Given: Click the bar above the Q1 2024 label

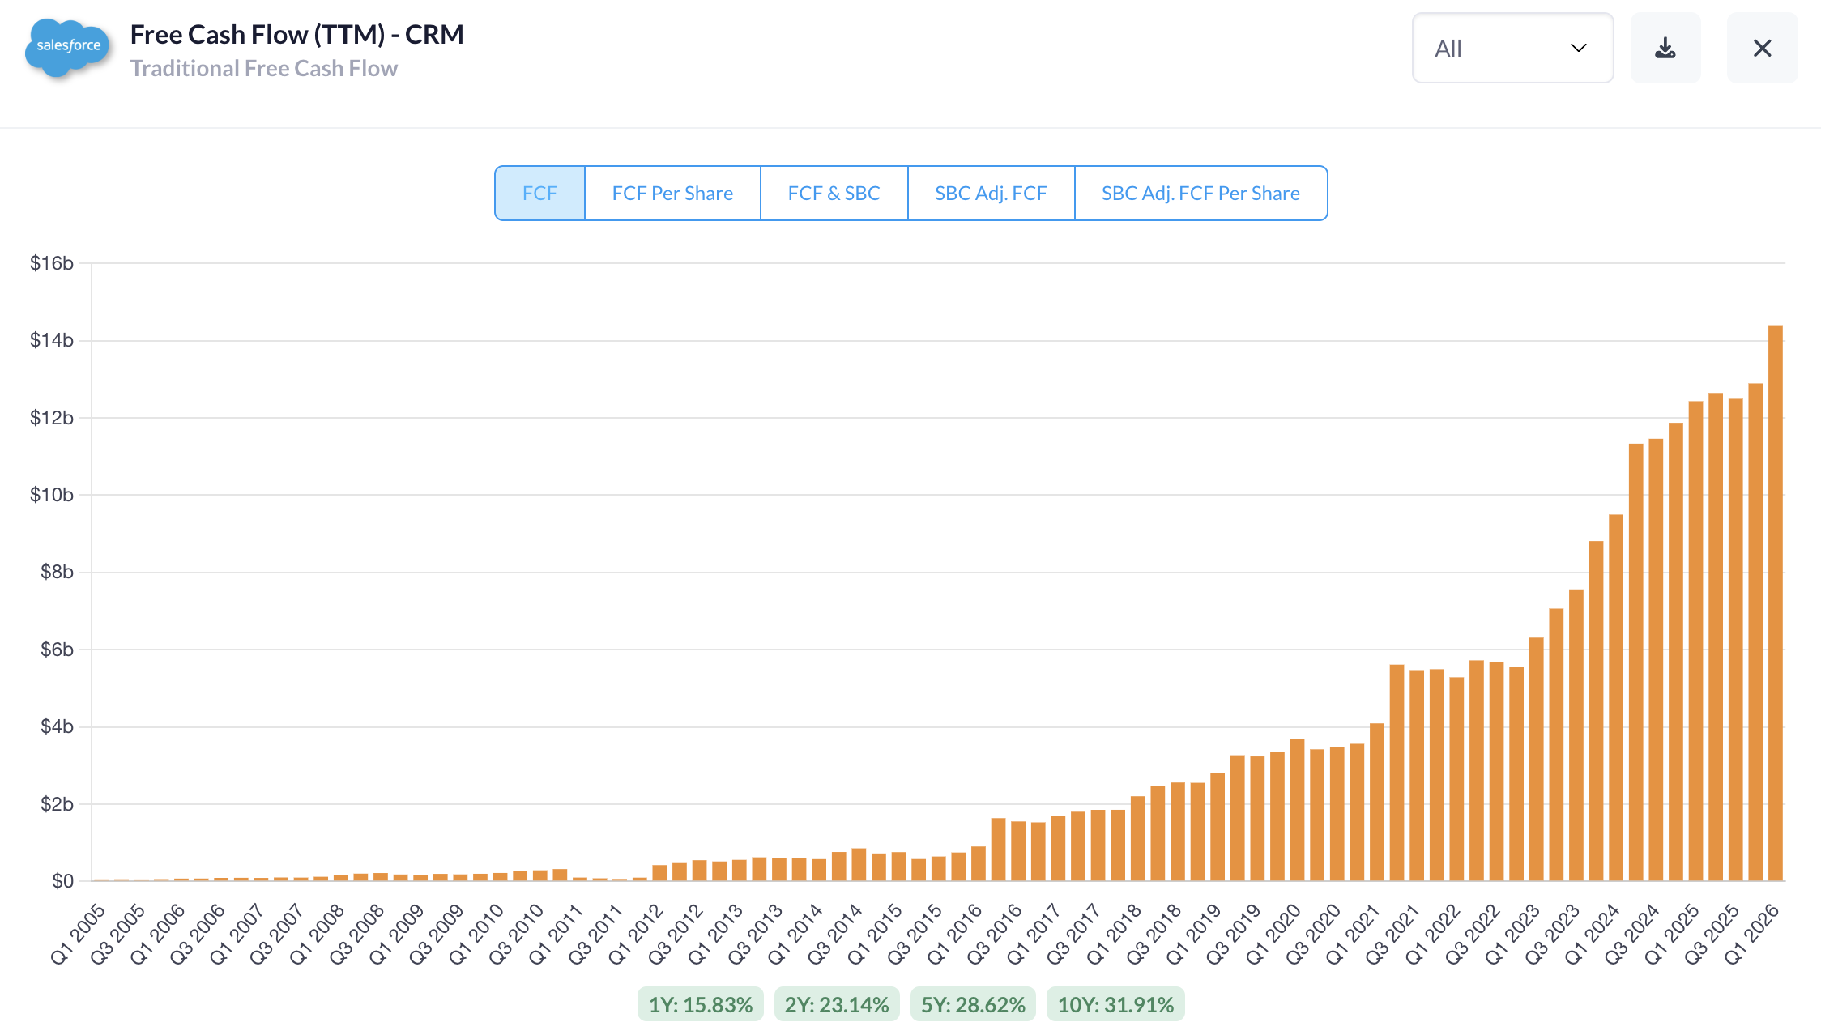Looking at the screenshot, I should point(1616,696).
